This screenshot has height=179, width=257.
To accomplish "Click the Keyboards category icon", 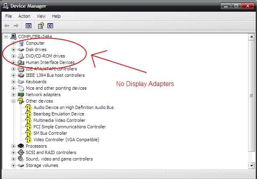I will [x=21, y=82].
